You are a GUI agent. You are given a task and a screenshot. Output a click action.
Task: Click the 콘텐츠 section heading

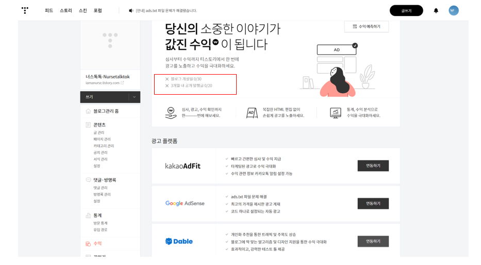99,125
